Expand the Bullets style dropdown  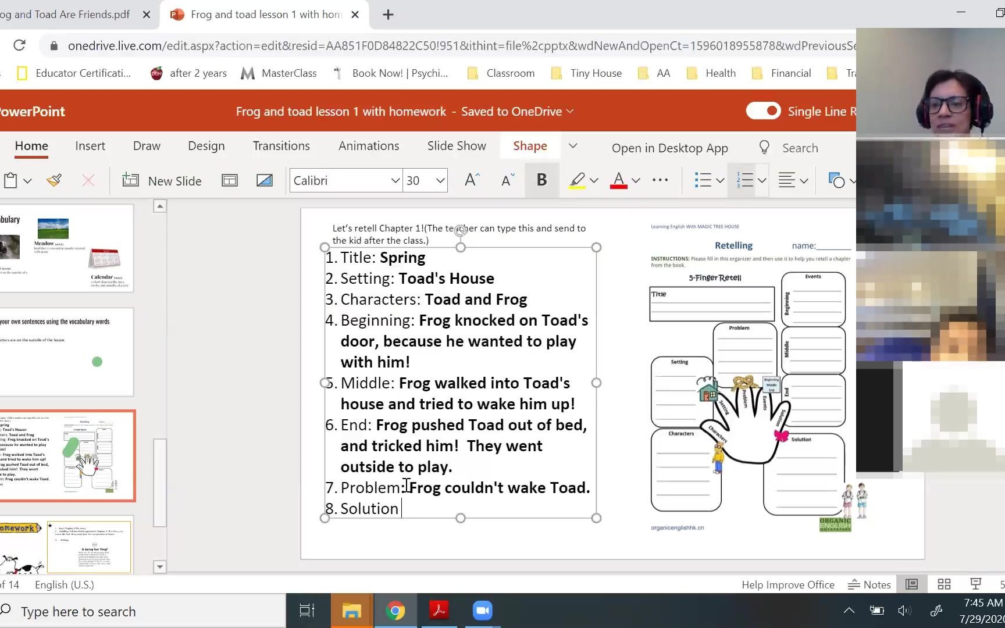(x=720, y=181)
